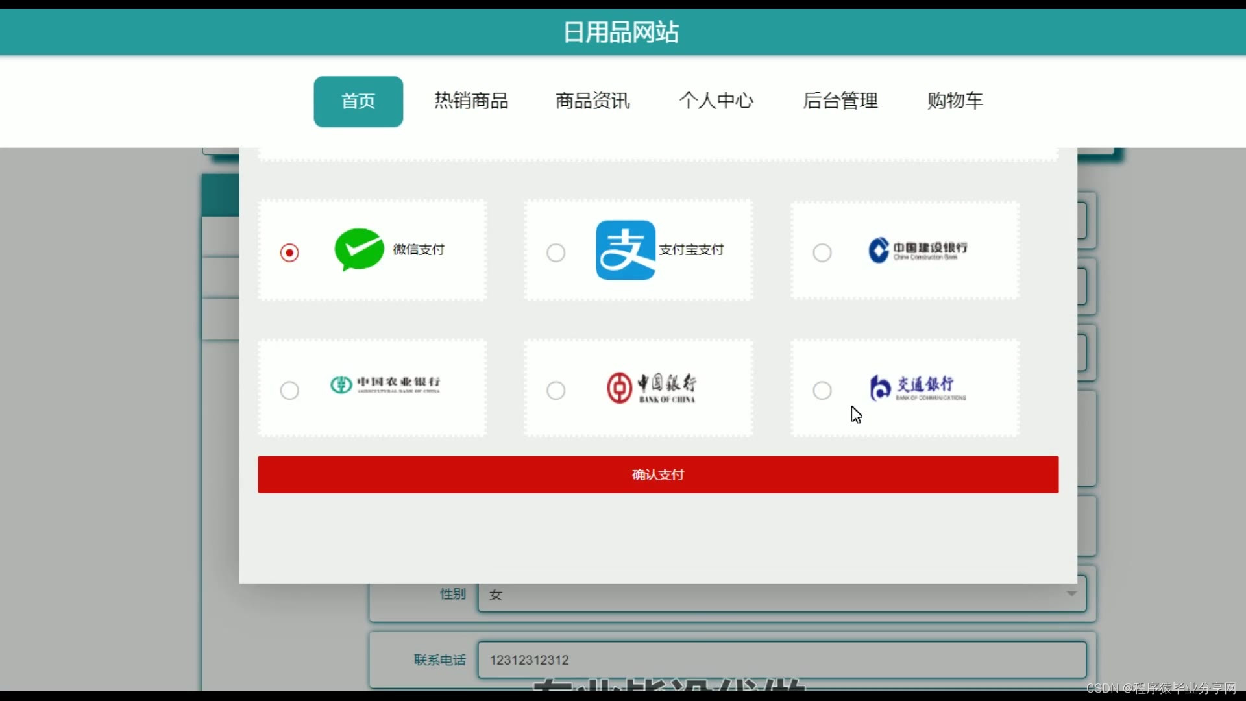The image size is (1246, 701).
Task: Select the 微信支付 radio button
Action: click(289, 252)
